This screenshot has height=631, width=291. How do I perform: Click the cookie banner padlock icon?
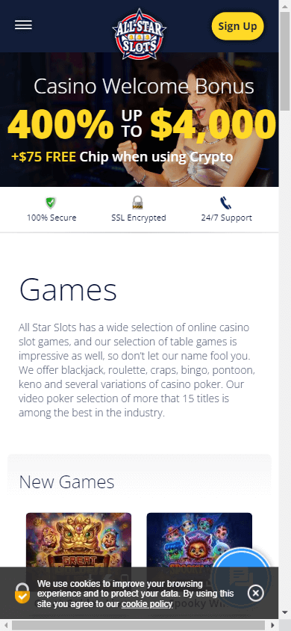coord(22,593)
